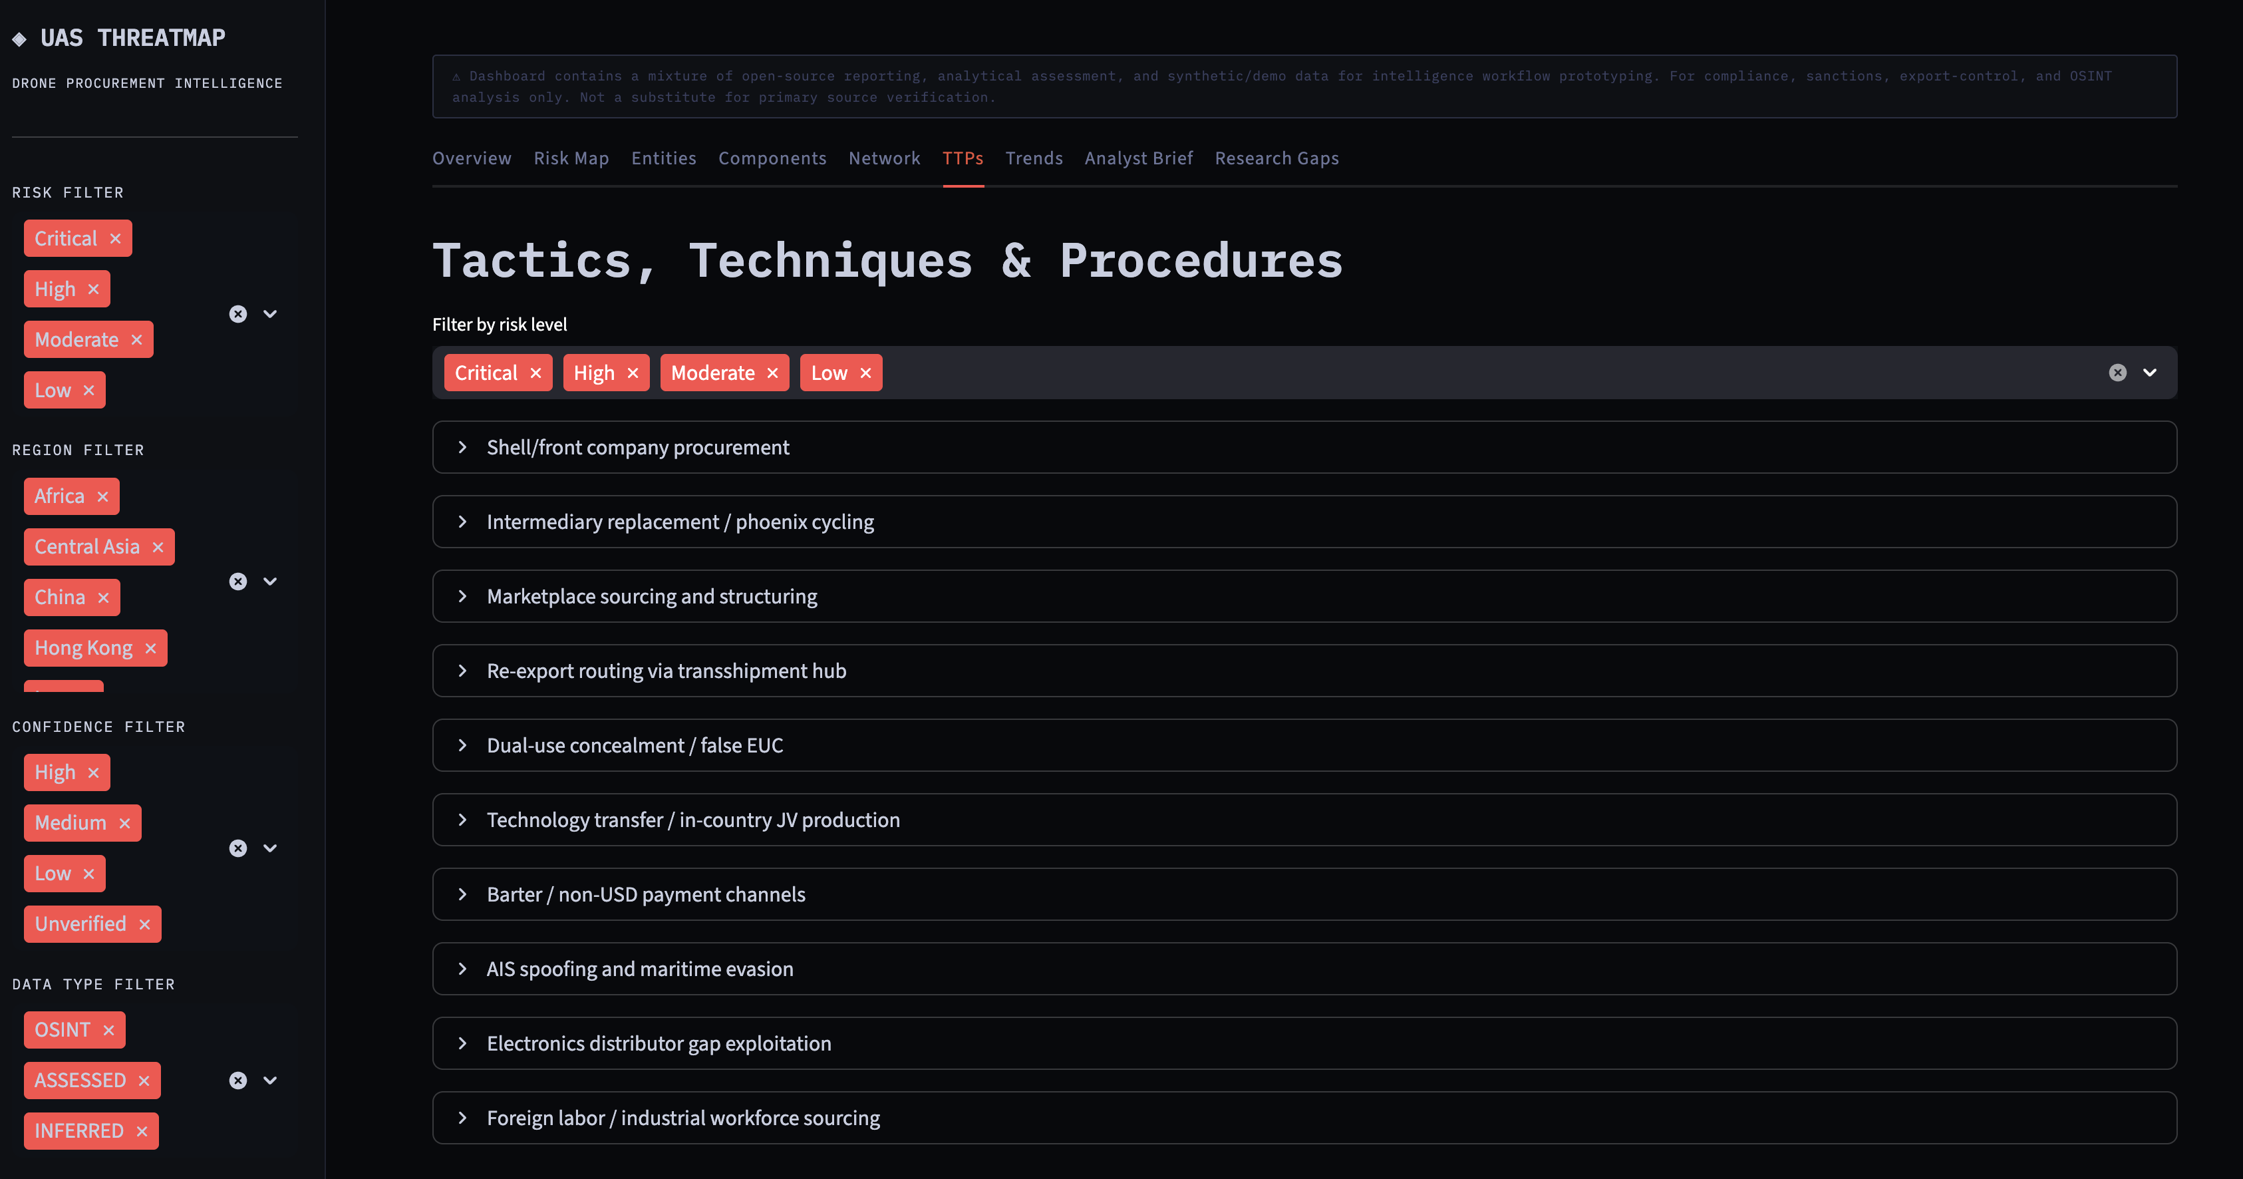Click the UAS THREATMAP title

[132, 39]
